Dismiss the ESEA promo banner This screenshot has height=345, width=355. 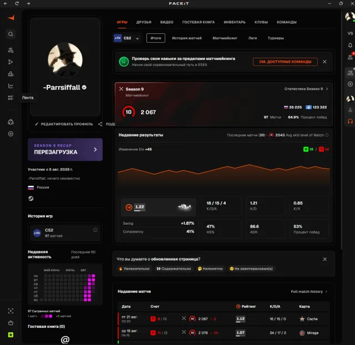tap(324, 62)
